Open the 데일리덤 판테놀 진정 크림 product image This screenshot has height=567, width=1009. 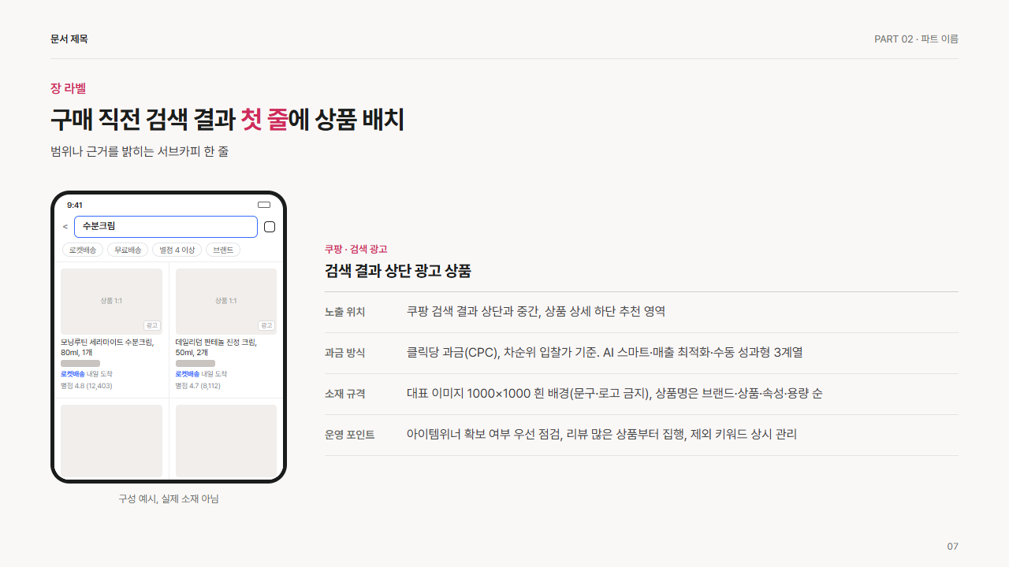tap(226, 302)
